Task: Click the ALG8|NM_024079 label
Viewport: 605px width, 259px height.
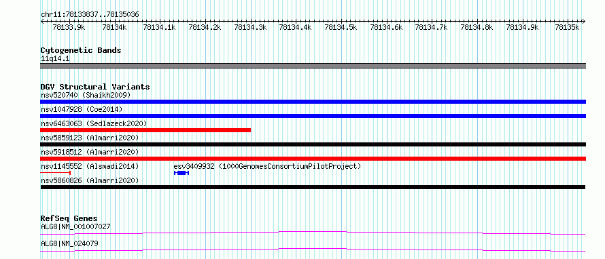Action: [69, 243]
